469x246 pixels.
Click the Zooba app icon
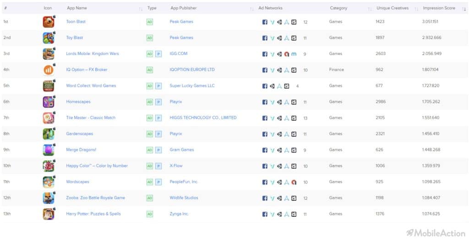(x=49, y=198)
